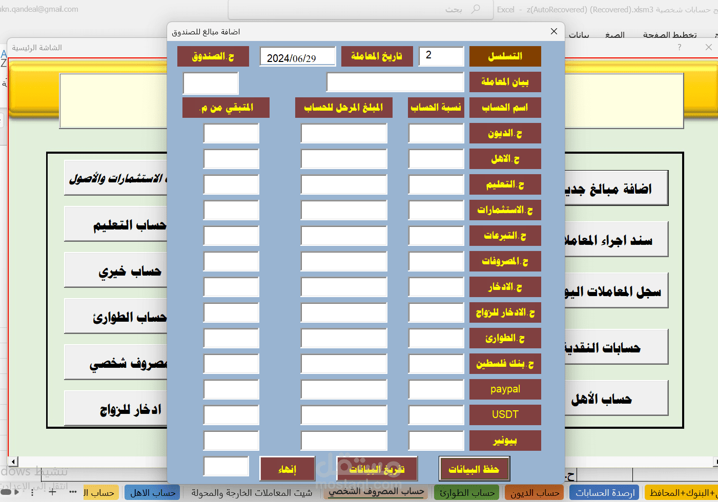Switch to حساب المصروف الشخصي sheet tab
Image resolution: width=718 pixels, height=502 pixels.
(x=376, y=492)
